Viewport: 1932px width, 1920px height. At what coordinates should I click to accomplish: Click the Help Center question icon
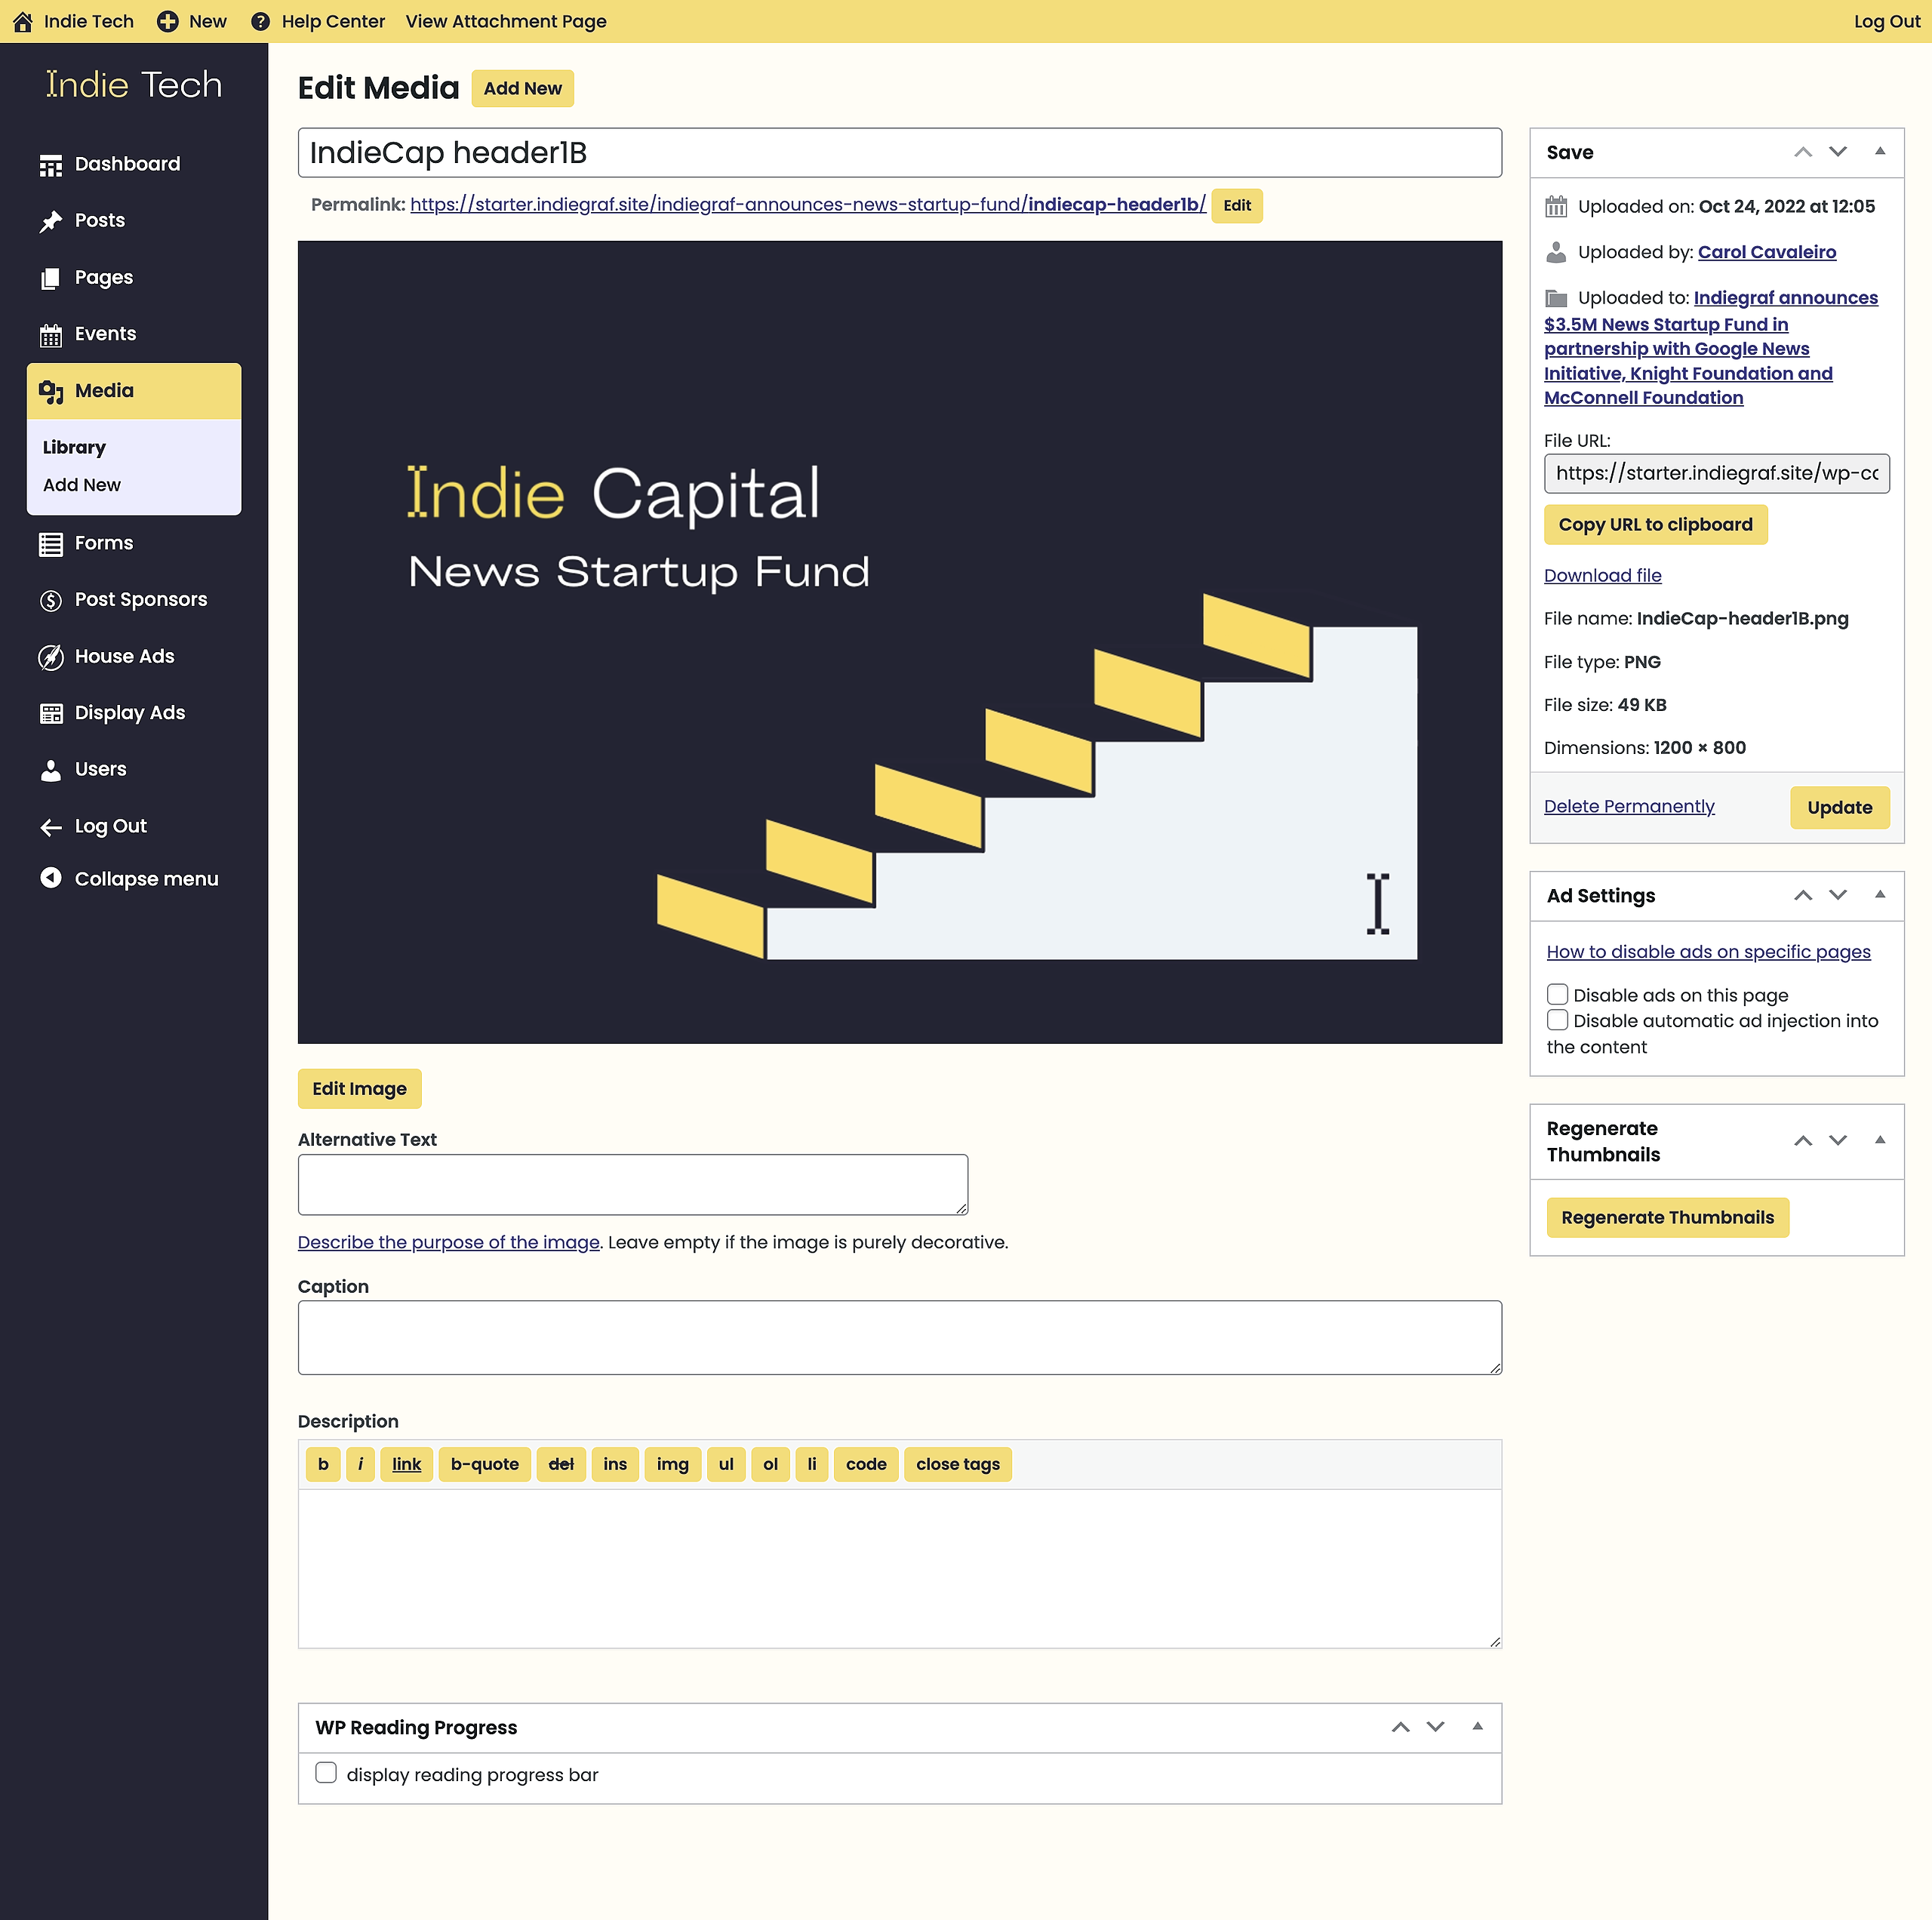260,21
